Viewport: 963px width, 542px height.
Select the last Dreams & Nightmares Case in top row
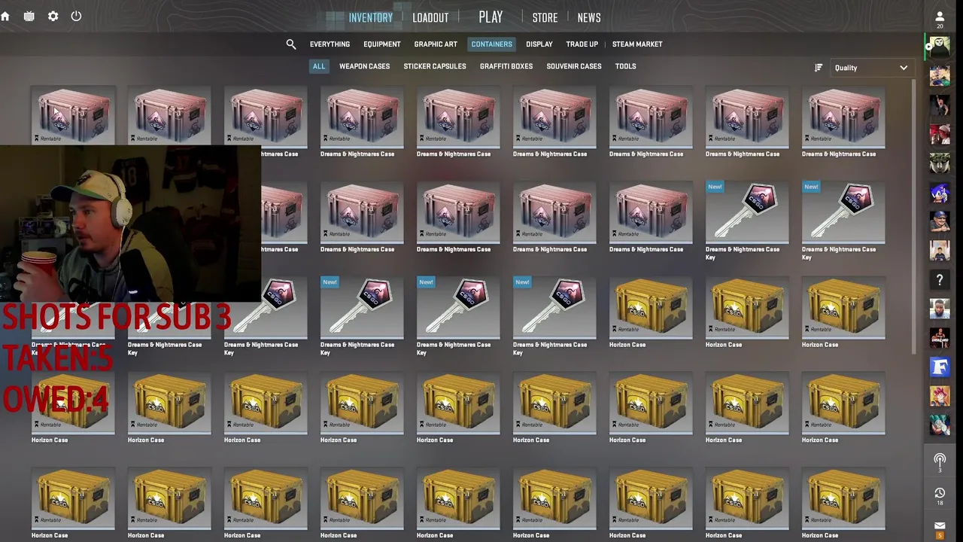point(843,115)
